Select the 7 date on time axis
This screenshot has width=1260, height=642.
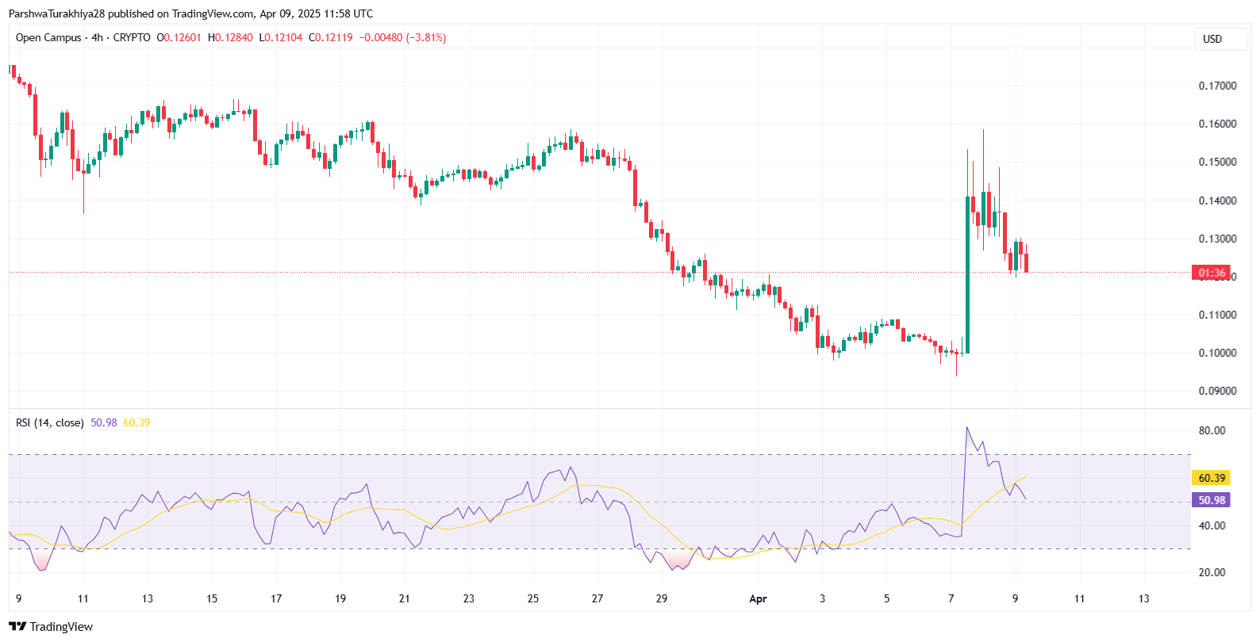951,598
